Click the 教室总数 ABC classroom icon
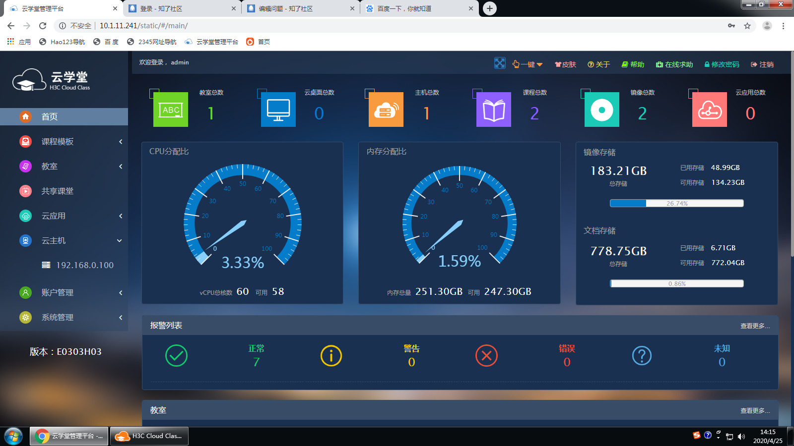Screen dimensions: 794x446 point(171,110)
